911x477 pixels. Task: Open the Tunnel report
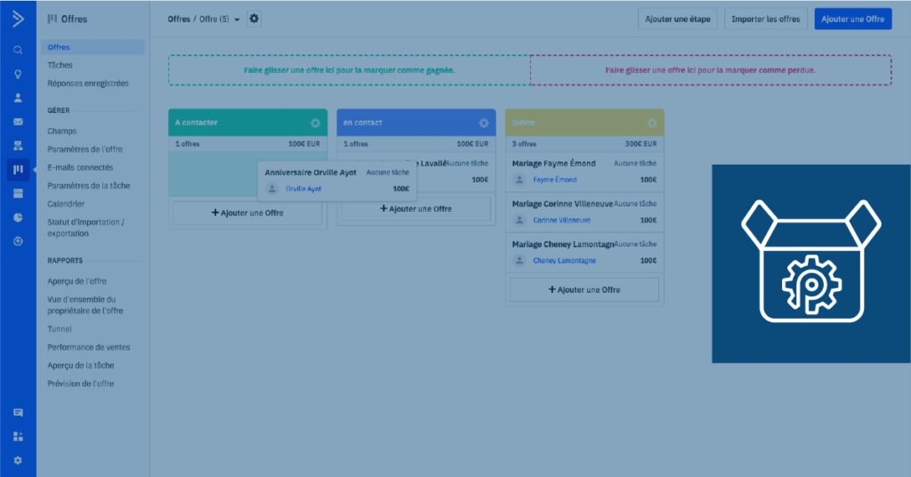[x=60, y=329]
